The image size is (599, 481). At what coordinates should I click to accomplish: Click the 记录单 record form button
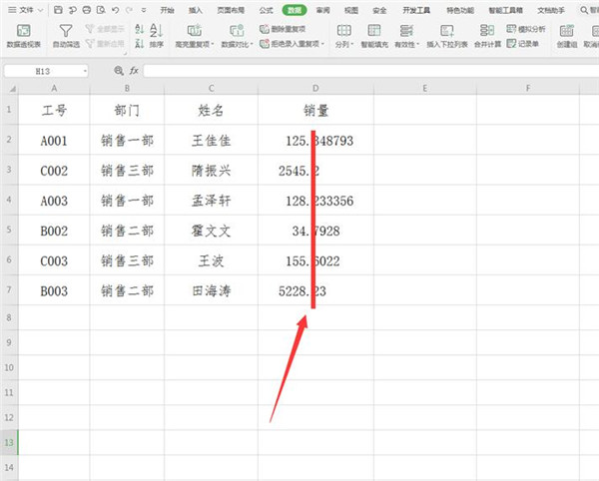point(527,44)
